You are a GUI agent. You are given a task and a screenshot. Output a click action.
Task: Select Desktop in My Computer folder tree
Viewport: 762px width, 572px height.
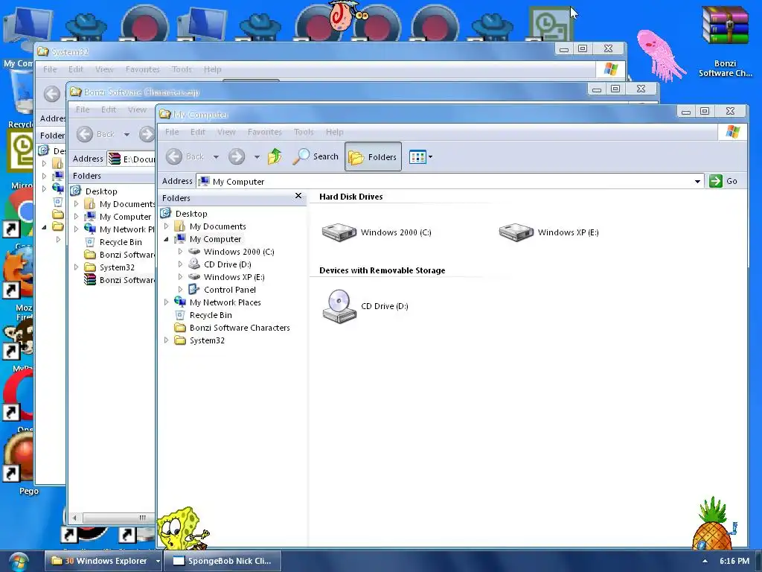(191, 214)
